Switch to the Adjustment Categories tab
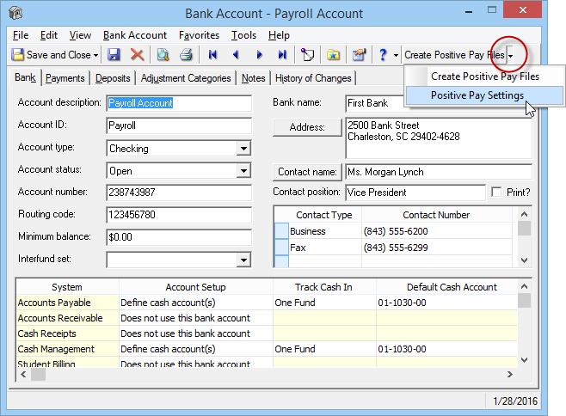The width and height of the screenshot is (566, 416). (186, 78)
